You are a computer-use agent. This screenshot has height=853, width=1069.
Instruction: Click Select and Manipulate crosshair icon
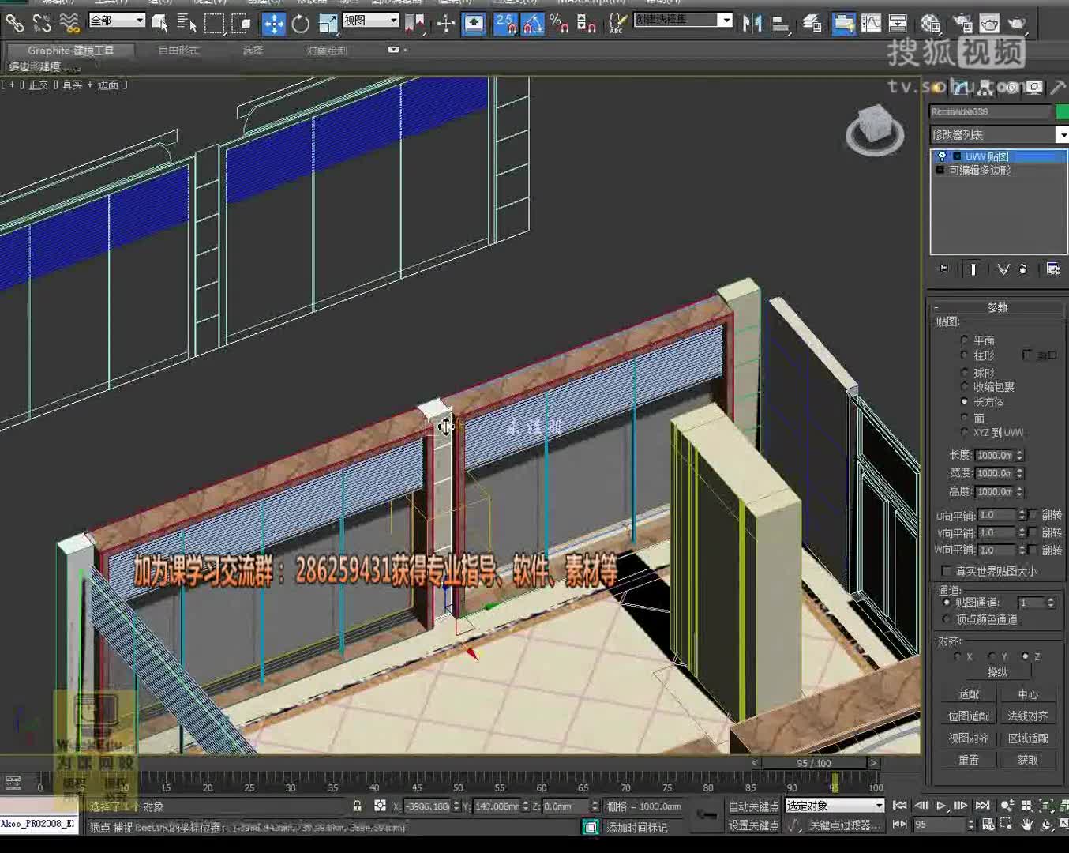446,23
